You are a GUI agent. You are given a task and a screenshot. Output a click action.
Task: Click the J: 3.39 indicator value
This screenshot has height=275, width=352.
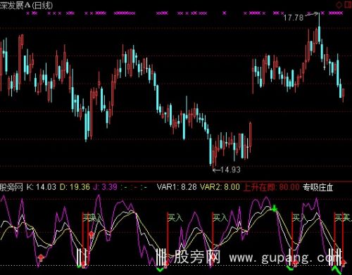(105, 187)
